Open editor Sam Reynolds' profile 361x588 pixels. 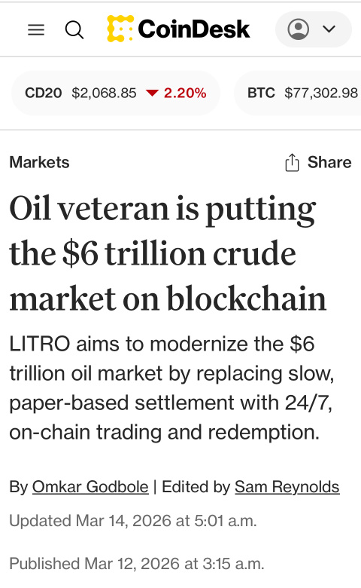[x=287, y=487]
